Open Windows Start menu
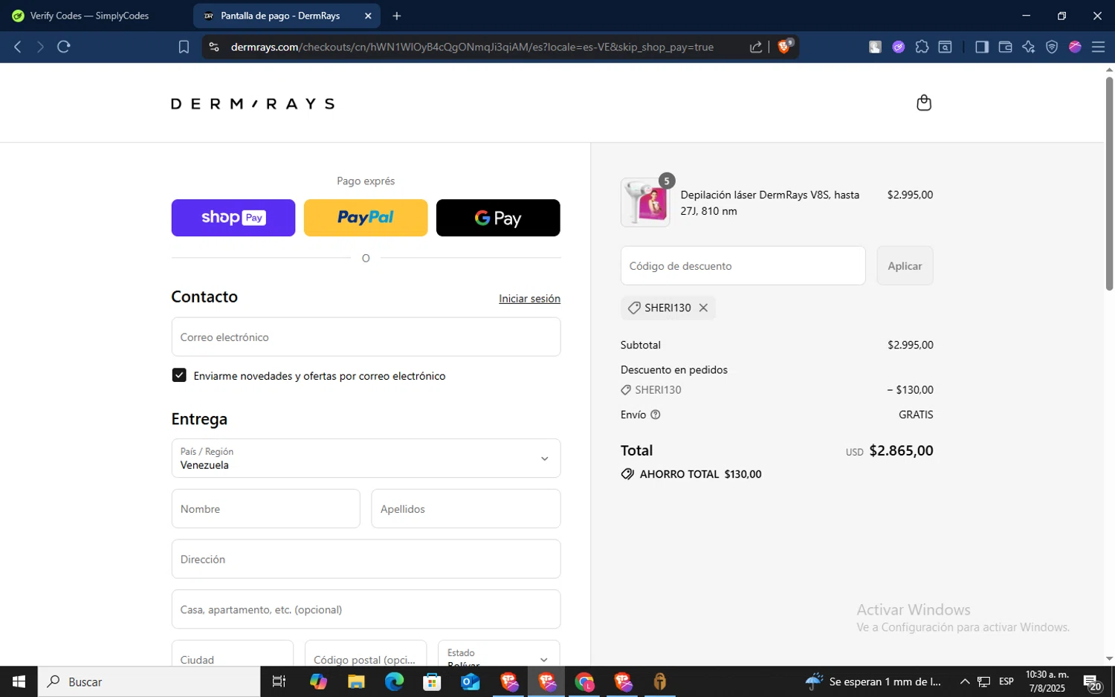1115x697 pixels. [19, 681]
